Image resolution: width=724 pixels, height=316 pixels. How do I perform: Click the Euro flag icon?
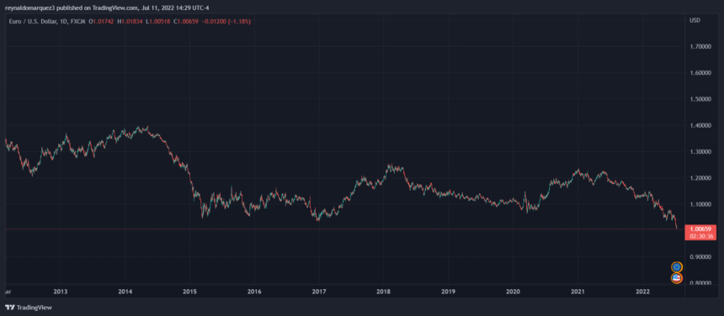click(x=677, y=266)
